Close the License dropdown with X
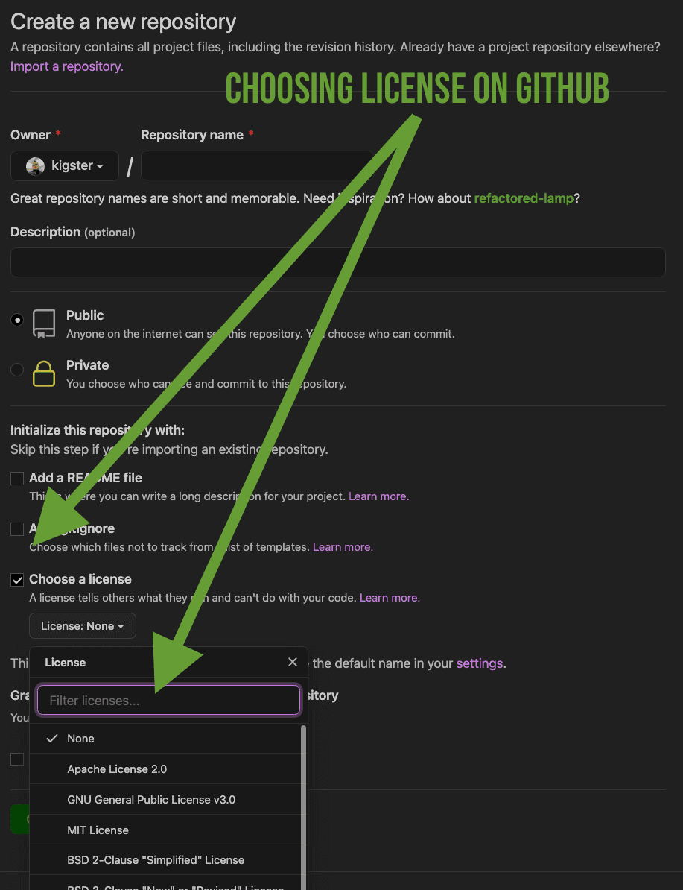This screenshot has width=683, height=890. coord(293,662)
